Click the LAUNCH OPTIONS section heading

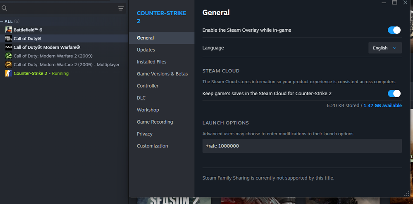(225, 123)
